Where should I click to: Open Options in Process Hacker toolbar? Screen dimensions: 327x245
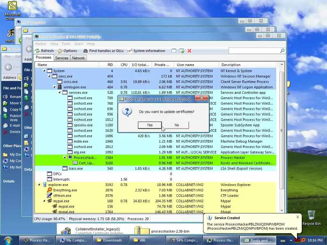click(67, 51)
